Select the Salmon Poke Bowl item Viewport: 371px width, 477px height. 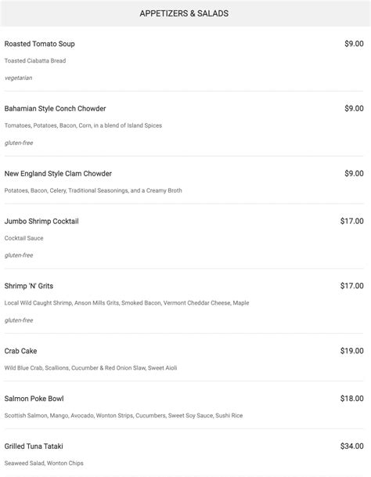pos(34,399)
